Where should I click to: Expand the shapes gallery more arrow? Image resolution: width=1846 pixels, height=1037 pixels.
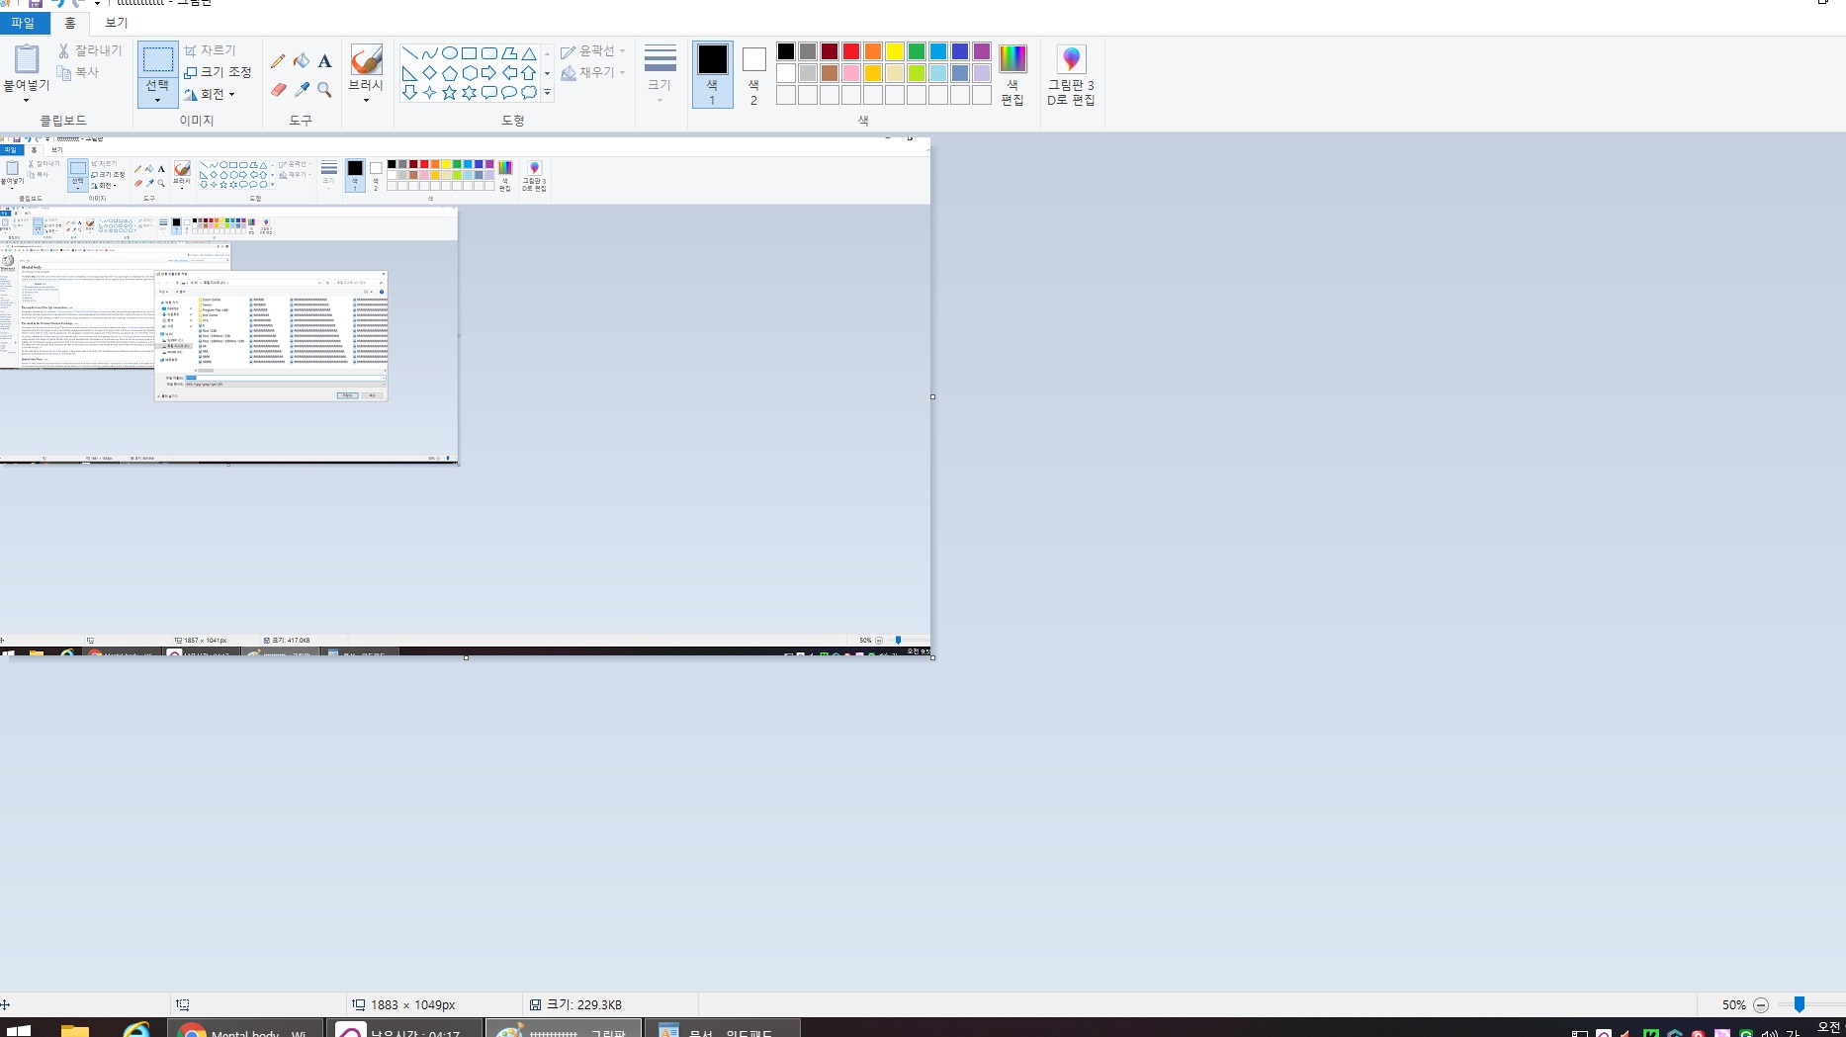[547, 93]
